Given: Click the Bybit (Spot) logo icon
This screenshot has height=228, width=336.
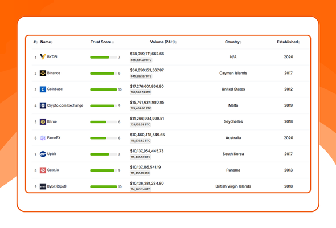Looking at the screenshot, I should tap(43, 186).
